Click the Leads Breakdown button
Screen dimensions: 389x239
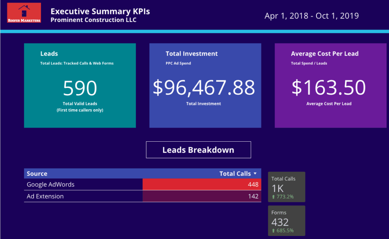pos(198,150)
